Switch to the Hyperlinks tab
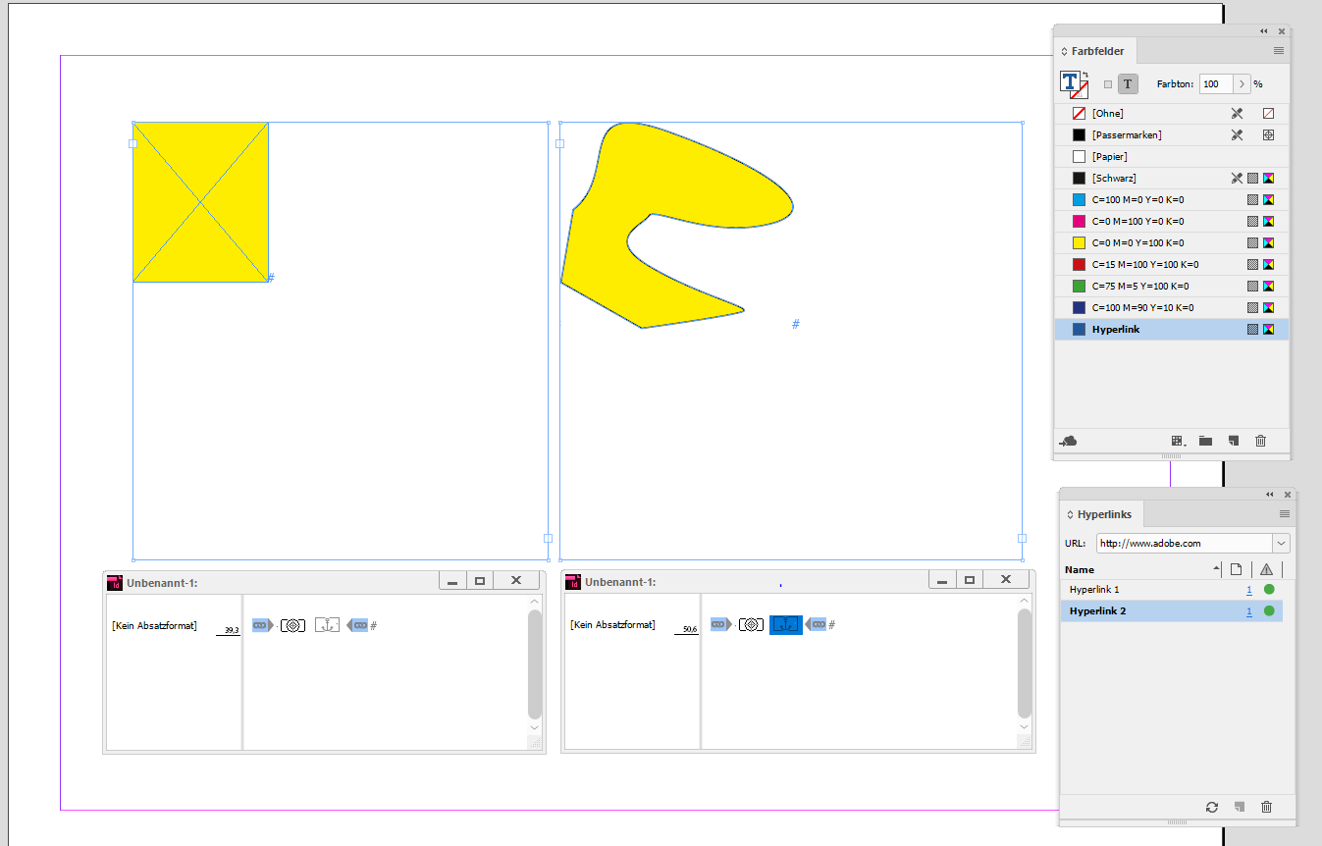Viewport: 1322px width, 846px height. 1104,514
